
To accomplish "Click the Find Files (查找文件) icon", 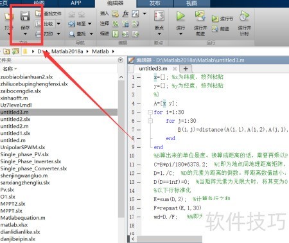I will point(39,14).
